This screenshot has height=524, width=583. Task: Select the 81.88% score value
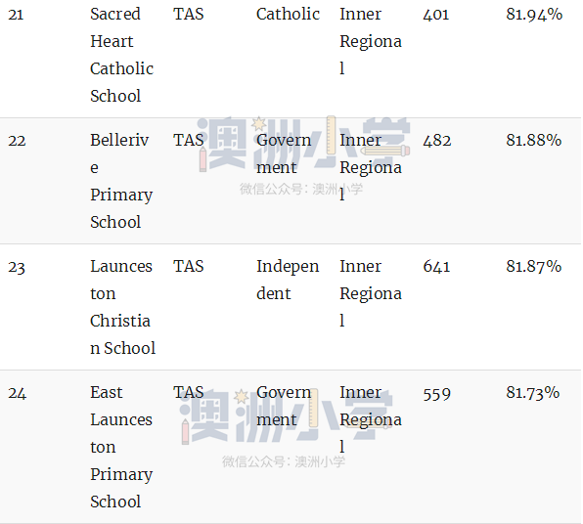tap(533, 141)
